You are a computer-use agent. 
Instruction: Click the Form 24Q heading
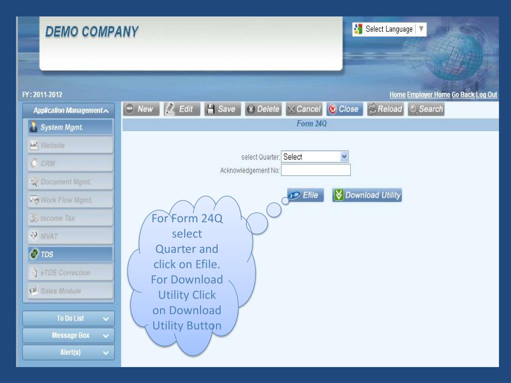pyautogui.click(x=311, y=124)
